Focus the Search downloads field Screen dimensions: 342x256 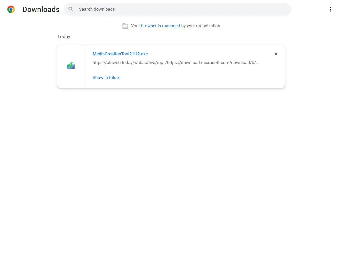click(180, 9)
